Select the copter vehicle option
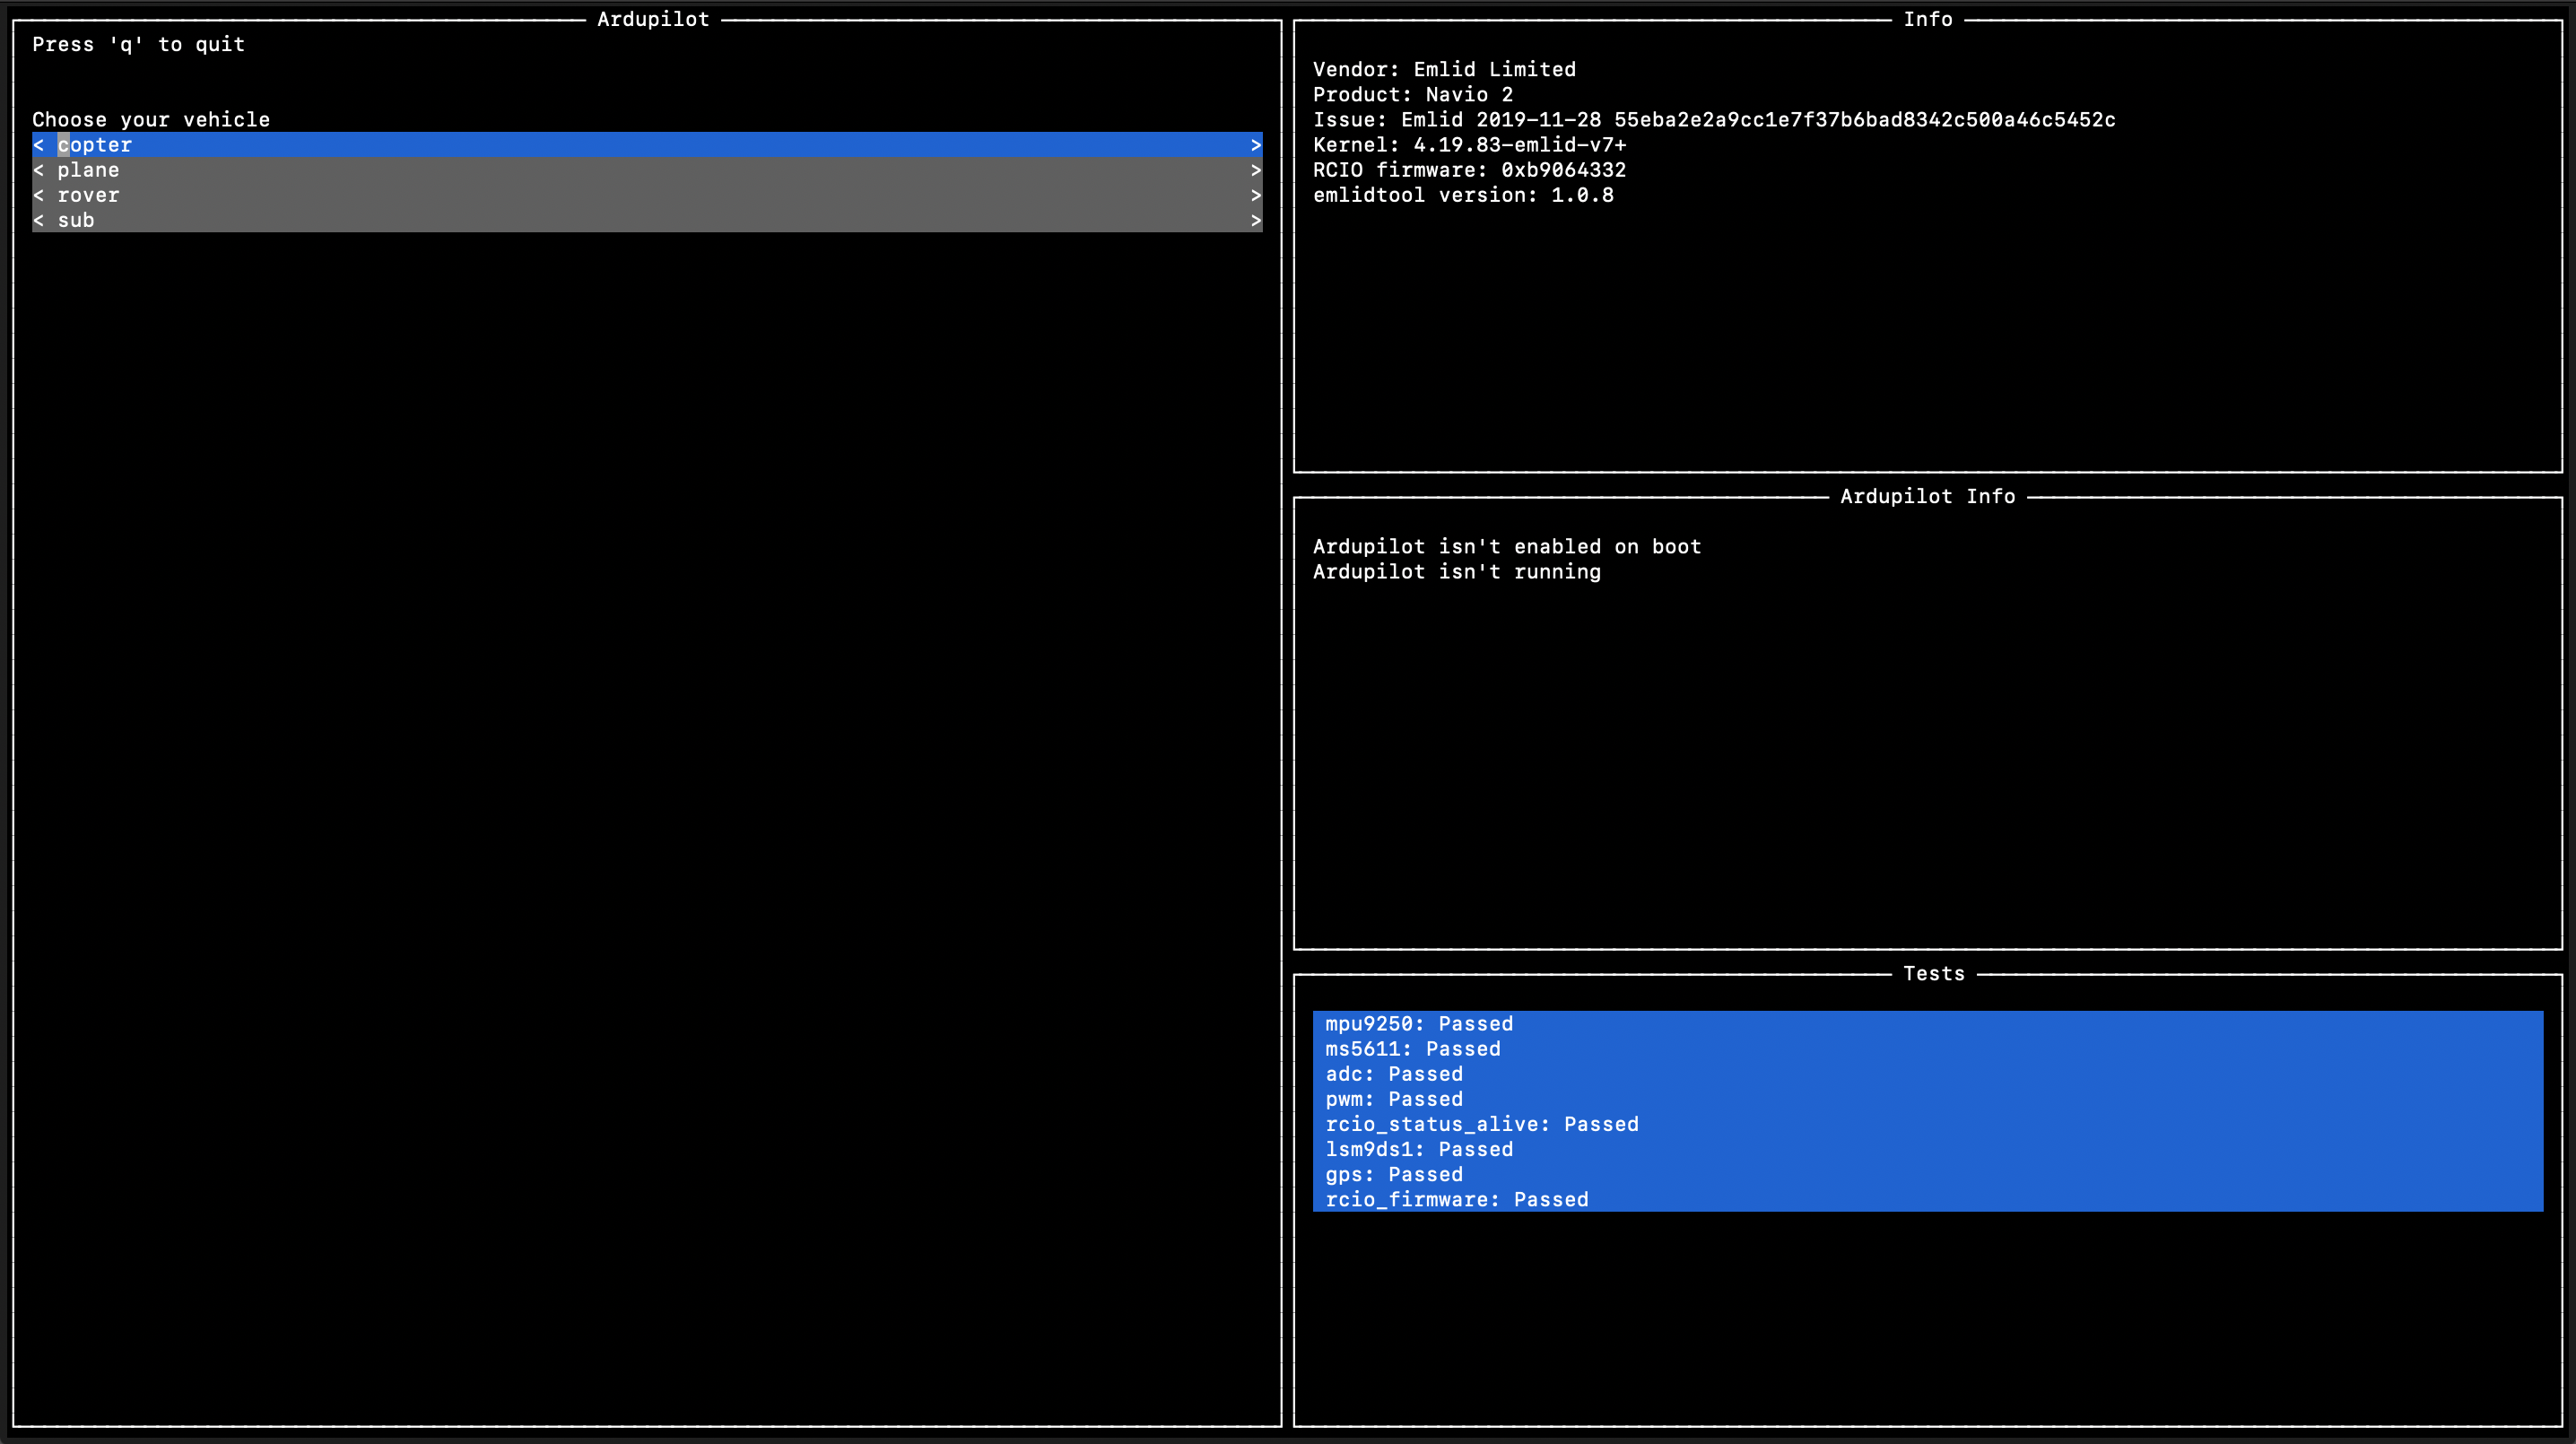Image resolution: width=2576 pixels, height=1444 pixels. [647, 145]
